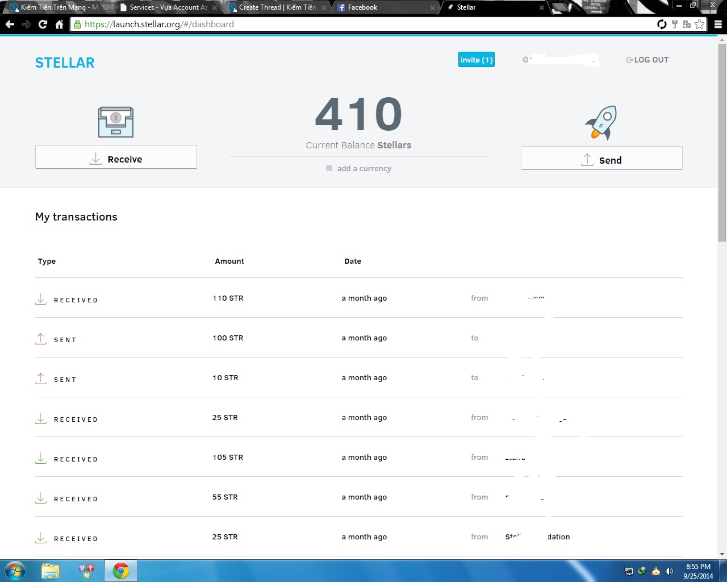This screenshot has height=582, width=727.
Task: Click the volume speaker icon in the tray
Action: click(670, 571)
